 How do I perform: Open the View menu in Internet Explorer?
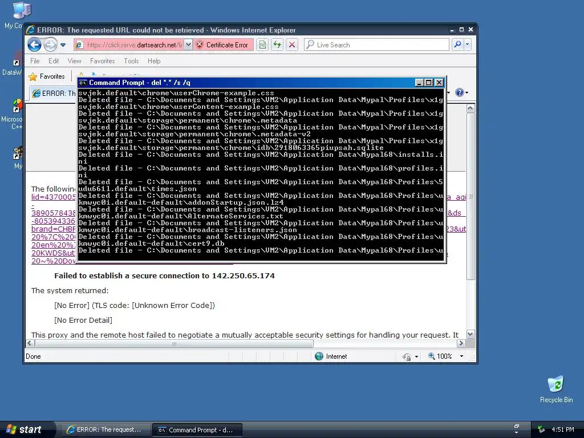click(74, 61)
